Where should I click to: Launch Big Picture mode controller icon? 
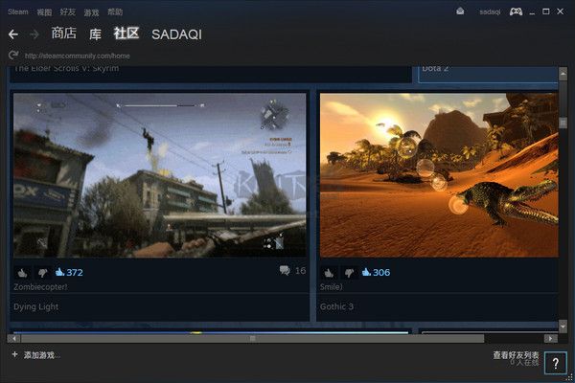point(516,11)
